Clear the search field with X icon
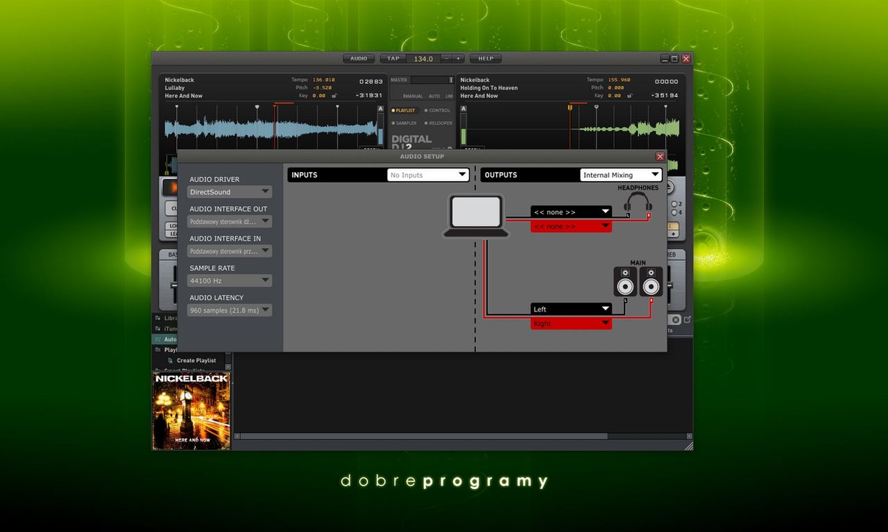This screenshot has height=532, width=888. coord(676,320)
